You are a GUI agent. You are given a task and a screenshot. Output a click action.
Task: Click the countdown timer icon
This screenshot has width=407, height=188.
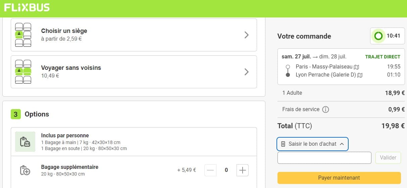pyautogui.click(x=378, y=36)
